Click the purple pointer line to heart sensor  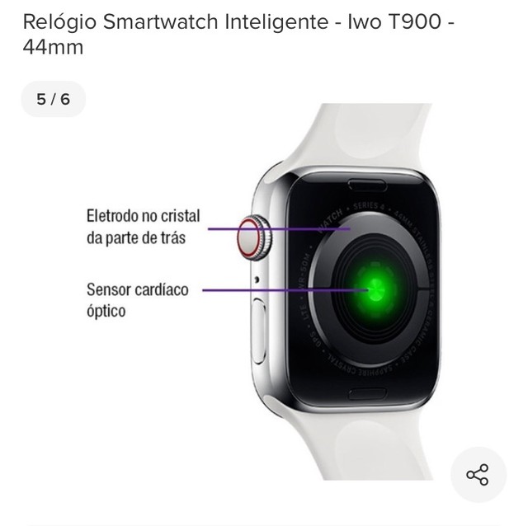(285, 290)
